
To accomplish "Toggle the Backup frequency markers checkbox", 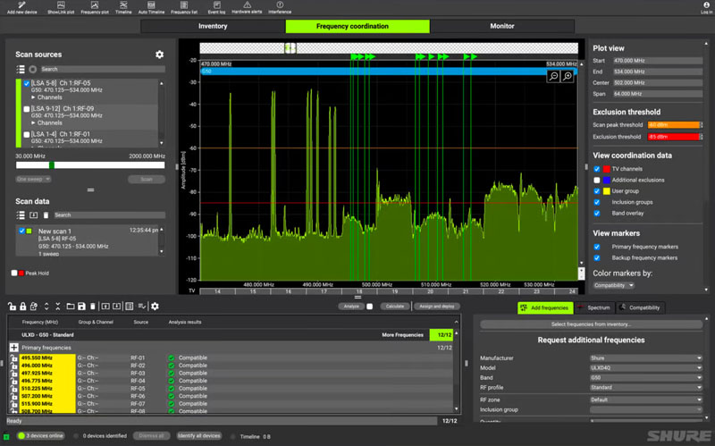I will pos(597,257).
